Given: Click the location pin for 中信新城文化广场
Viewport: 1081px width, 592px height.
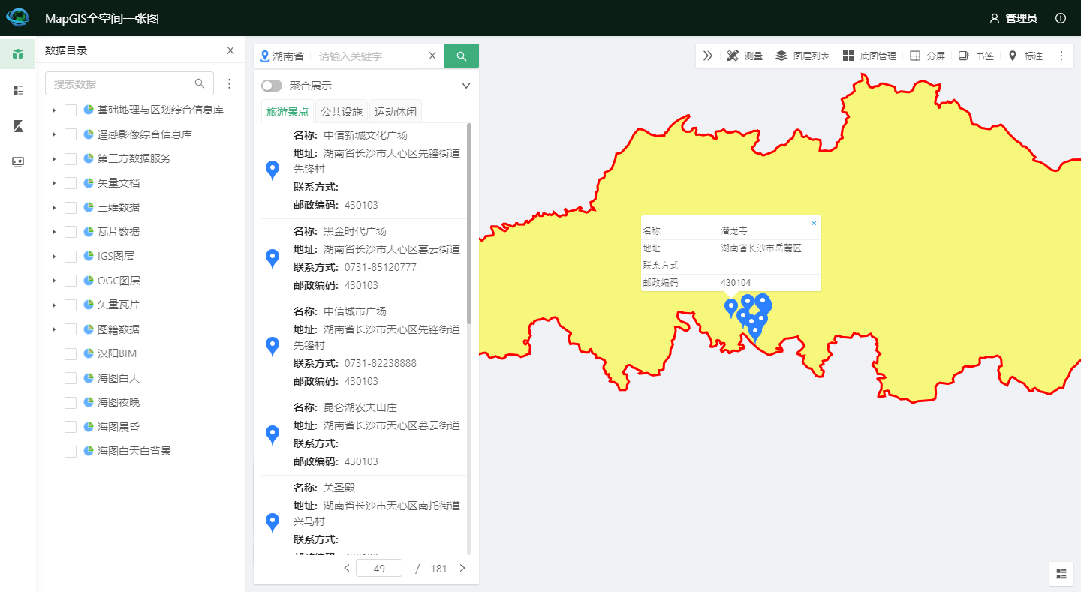Looking at the screenshot, I should [273, 170].
